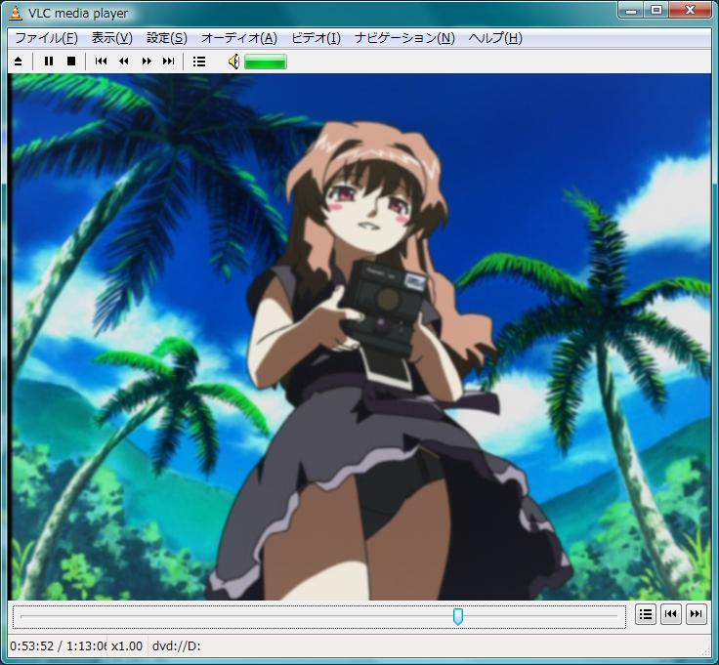
Task: Click next button beside the seek bar
Action: [697, 613]
